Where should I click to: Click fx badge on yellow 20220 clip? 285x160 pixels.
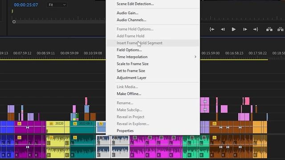point(51,124)
